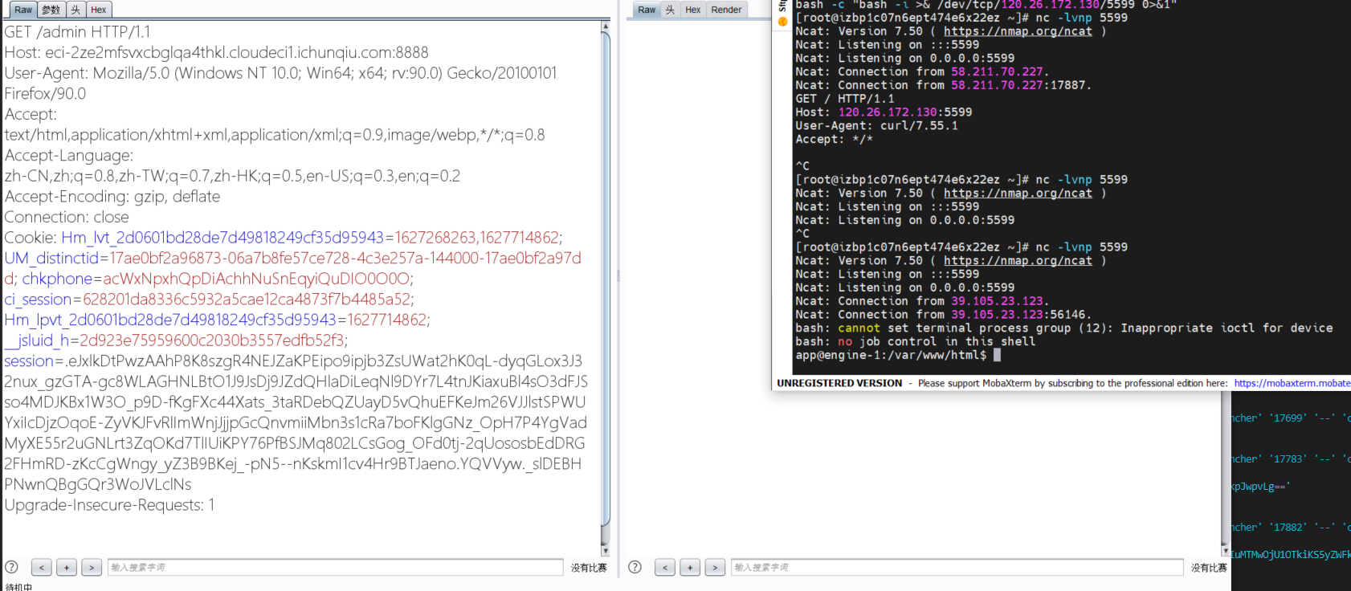Click the 58.211.70.227:17887 address in the terminal
Viewport: 1351px width, 591px height.
pyautogui.click(x=1018, y=85)
